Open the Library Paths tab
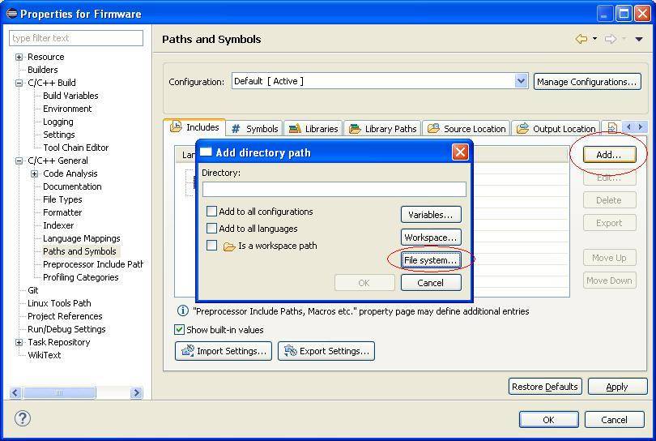Viewport: 656px width, 441px height. tap(382, 129)
